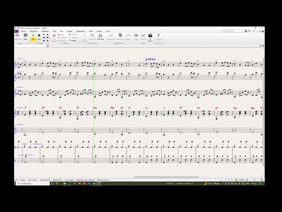Click the Fast-forward transport button

(48, 38)
